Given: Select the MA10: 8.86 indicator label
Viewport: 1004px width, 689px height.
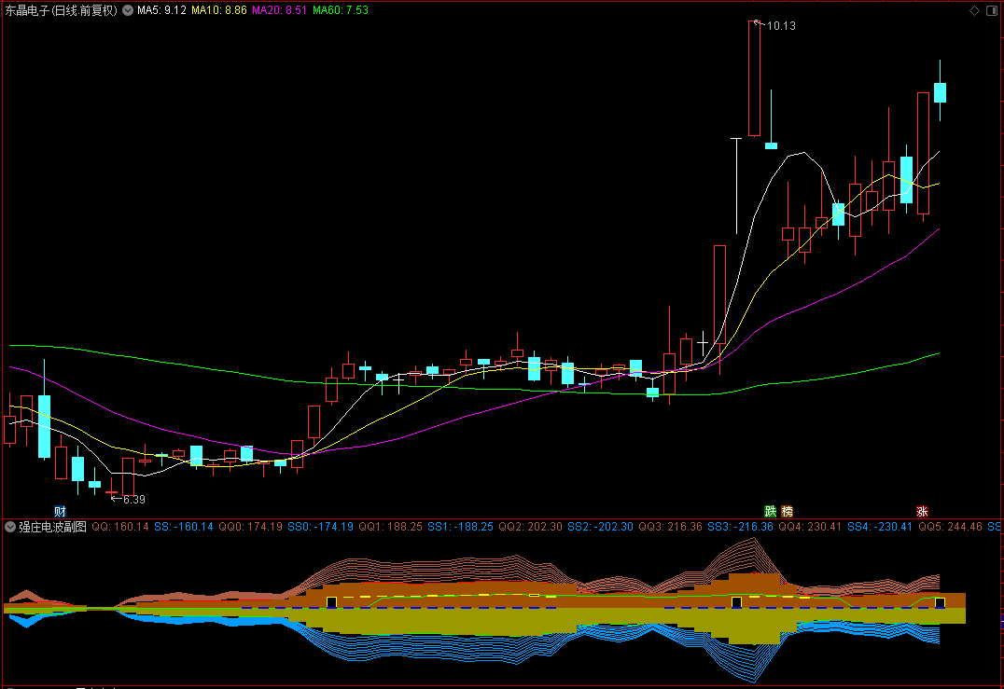Looking at the screenshot, I should coord(219,10).
